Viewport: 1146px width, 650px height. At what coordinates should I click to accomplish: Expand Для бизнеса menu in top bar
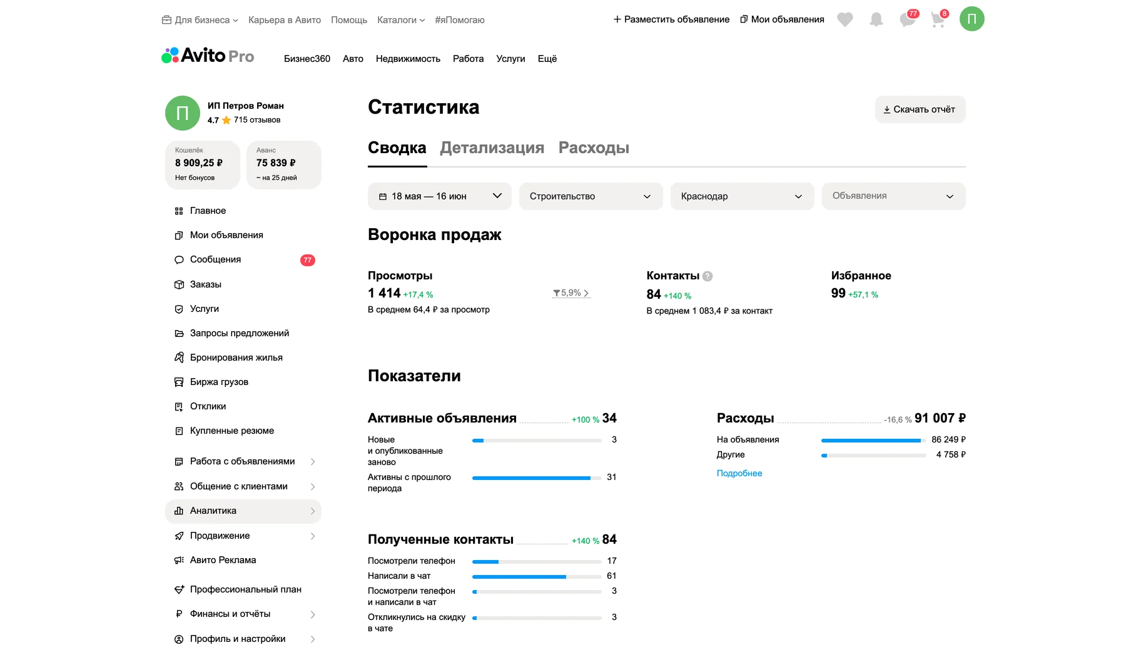200,20
